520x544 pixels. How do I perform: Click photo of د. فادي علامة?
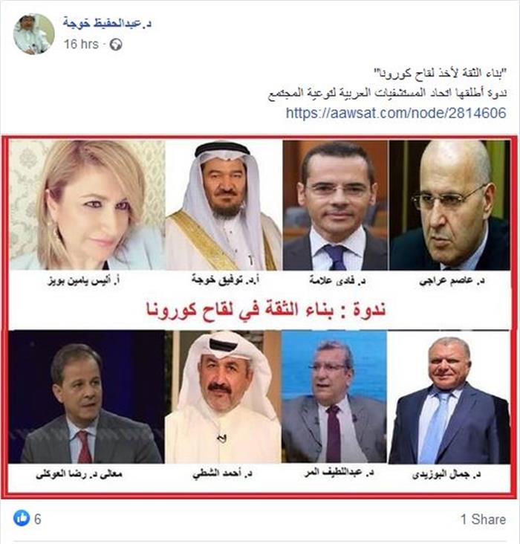click(x=335, y=204)
